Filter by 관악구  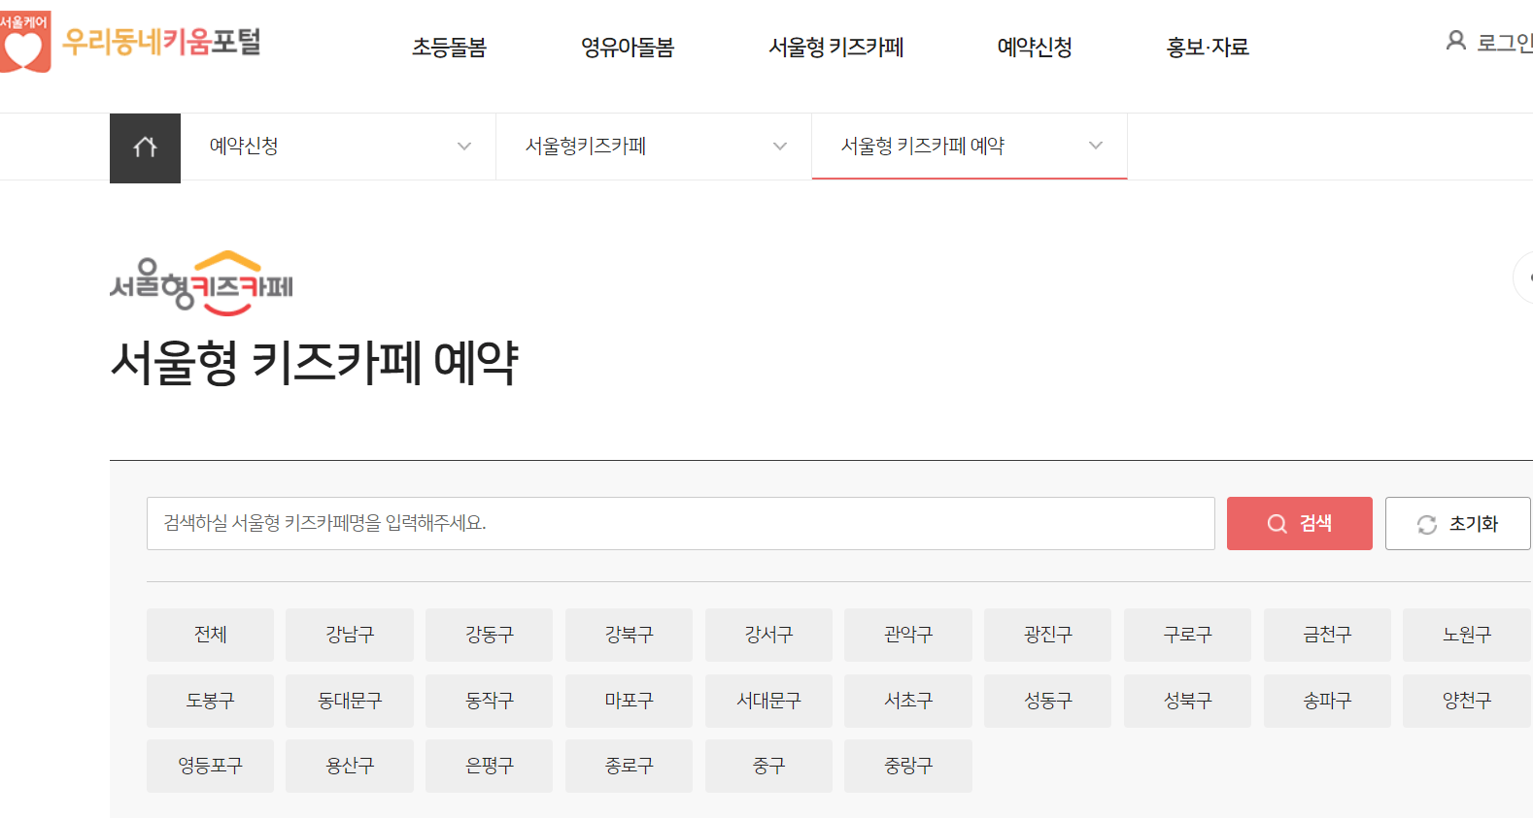[x=908, y=635]
